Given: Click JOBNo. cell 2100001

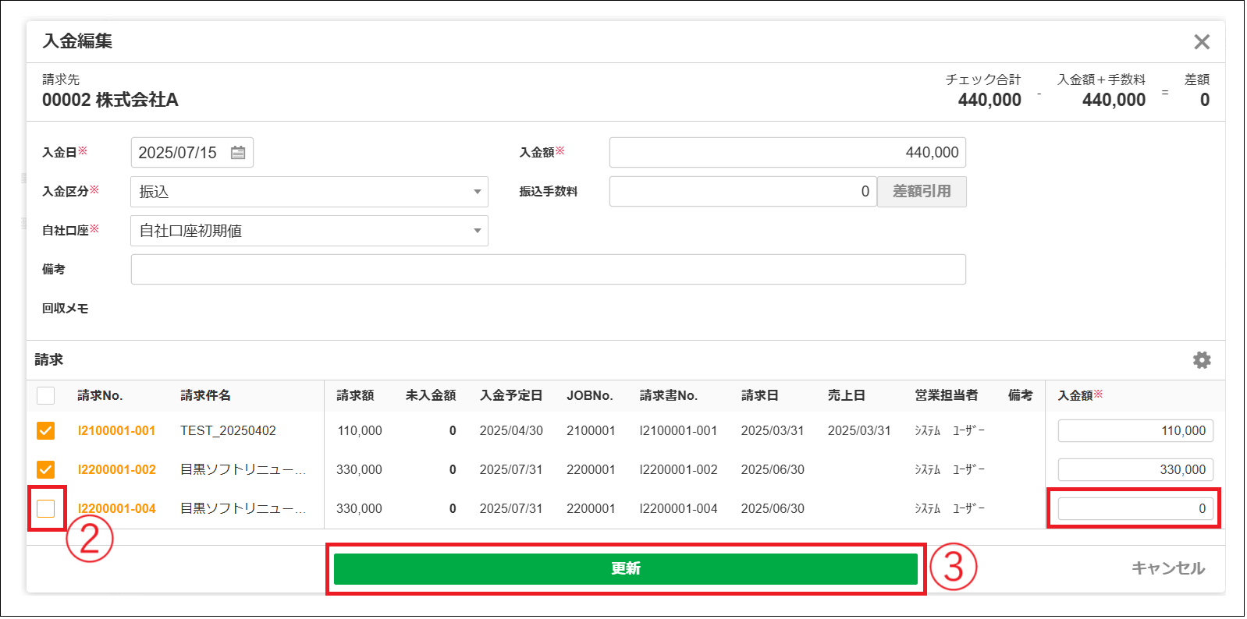Looking at the screenshot, I should (591, 430).
